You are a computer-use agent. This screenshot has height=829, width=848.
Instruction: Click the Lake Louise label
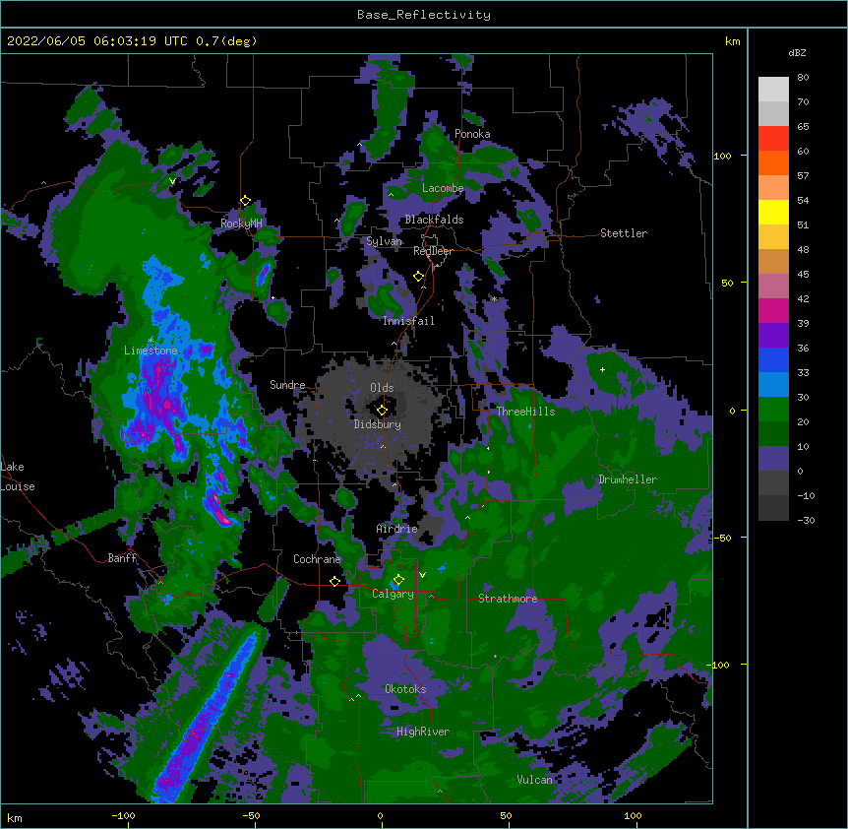pyautogui.click(x=18, y=477)
